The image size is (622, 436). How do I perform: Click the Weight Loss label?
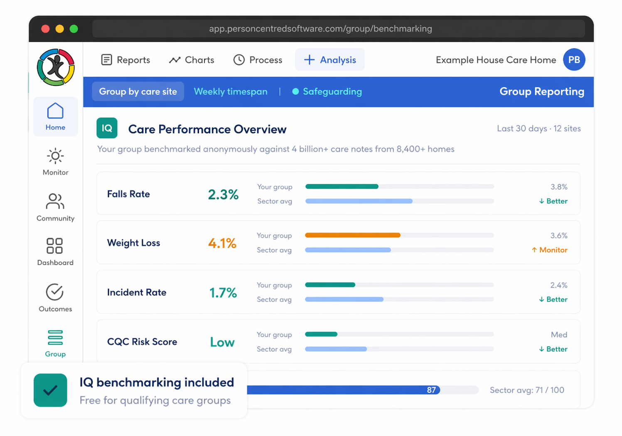133,243
